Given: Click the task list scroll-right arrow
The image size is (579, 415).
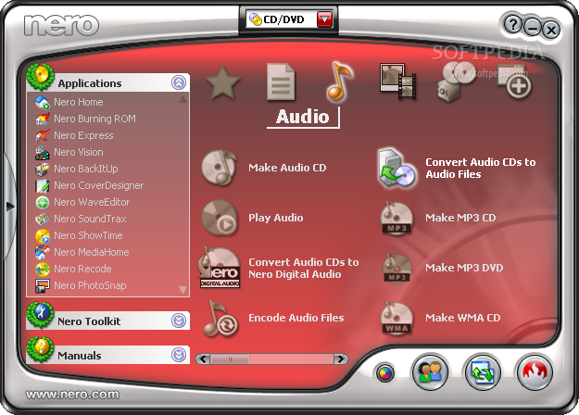Looking at the screenshot, I should [341, 358].
